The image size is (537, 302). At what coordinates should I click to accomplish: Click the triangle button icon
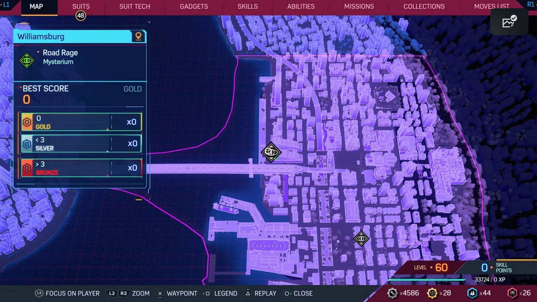[248, 293]
